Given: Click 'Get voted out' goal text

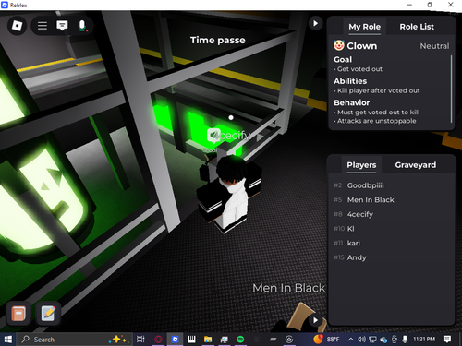Looking at the screenshot, I should click(x=359, y=69).
